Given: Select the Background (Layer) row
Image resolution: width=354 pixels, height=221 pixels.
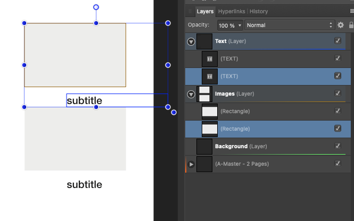Looking at the screenshot, I should (x=268, y=147).
